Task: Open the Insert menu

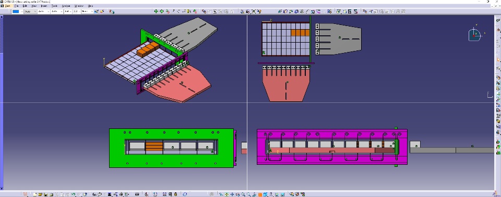Action: pos(44,6)
